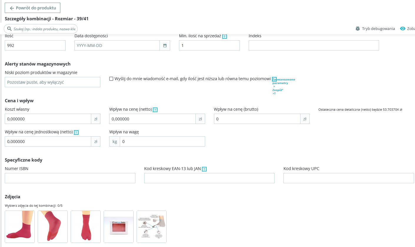Click the eye preview icon
415x247 pixels.
click(x=403, y=28)
